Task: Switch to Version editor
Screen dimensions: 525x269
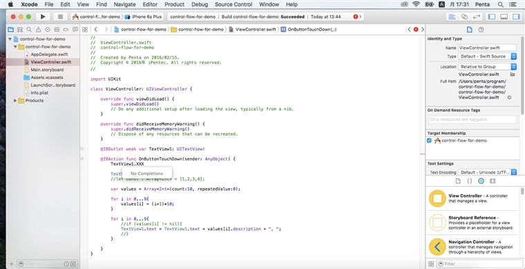Action: 476,17
